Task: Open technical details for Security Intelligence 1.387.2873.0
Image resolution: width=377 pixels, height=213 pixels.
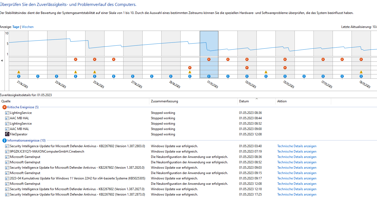Action: pos(297,194)
